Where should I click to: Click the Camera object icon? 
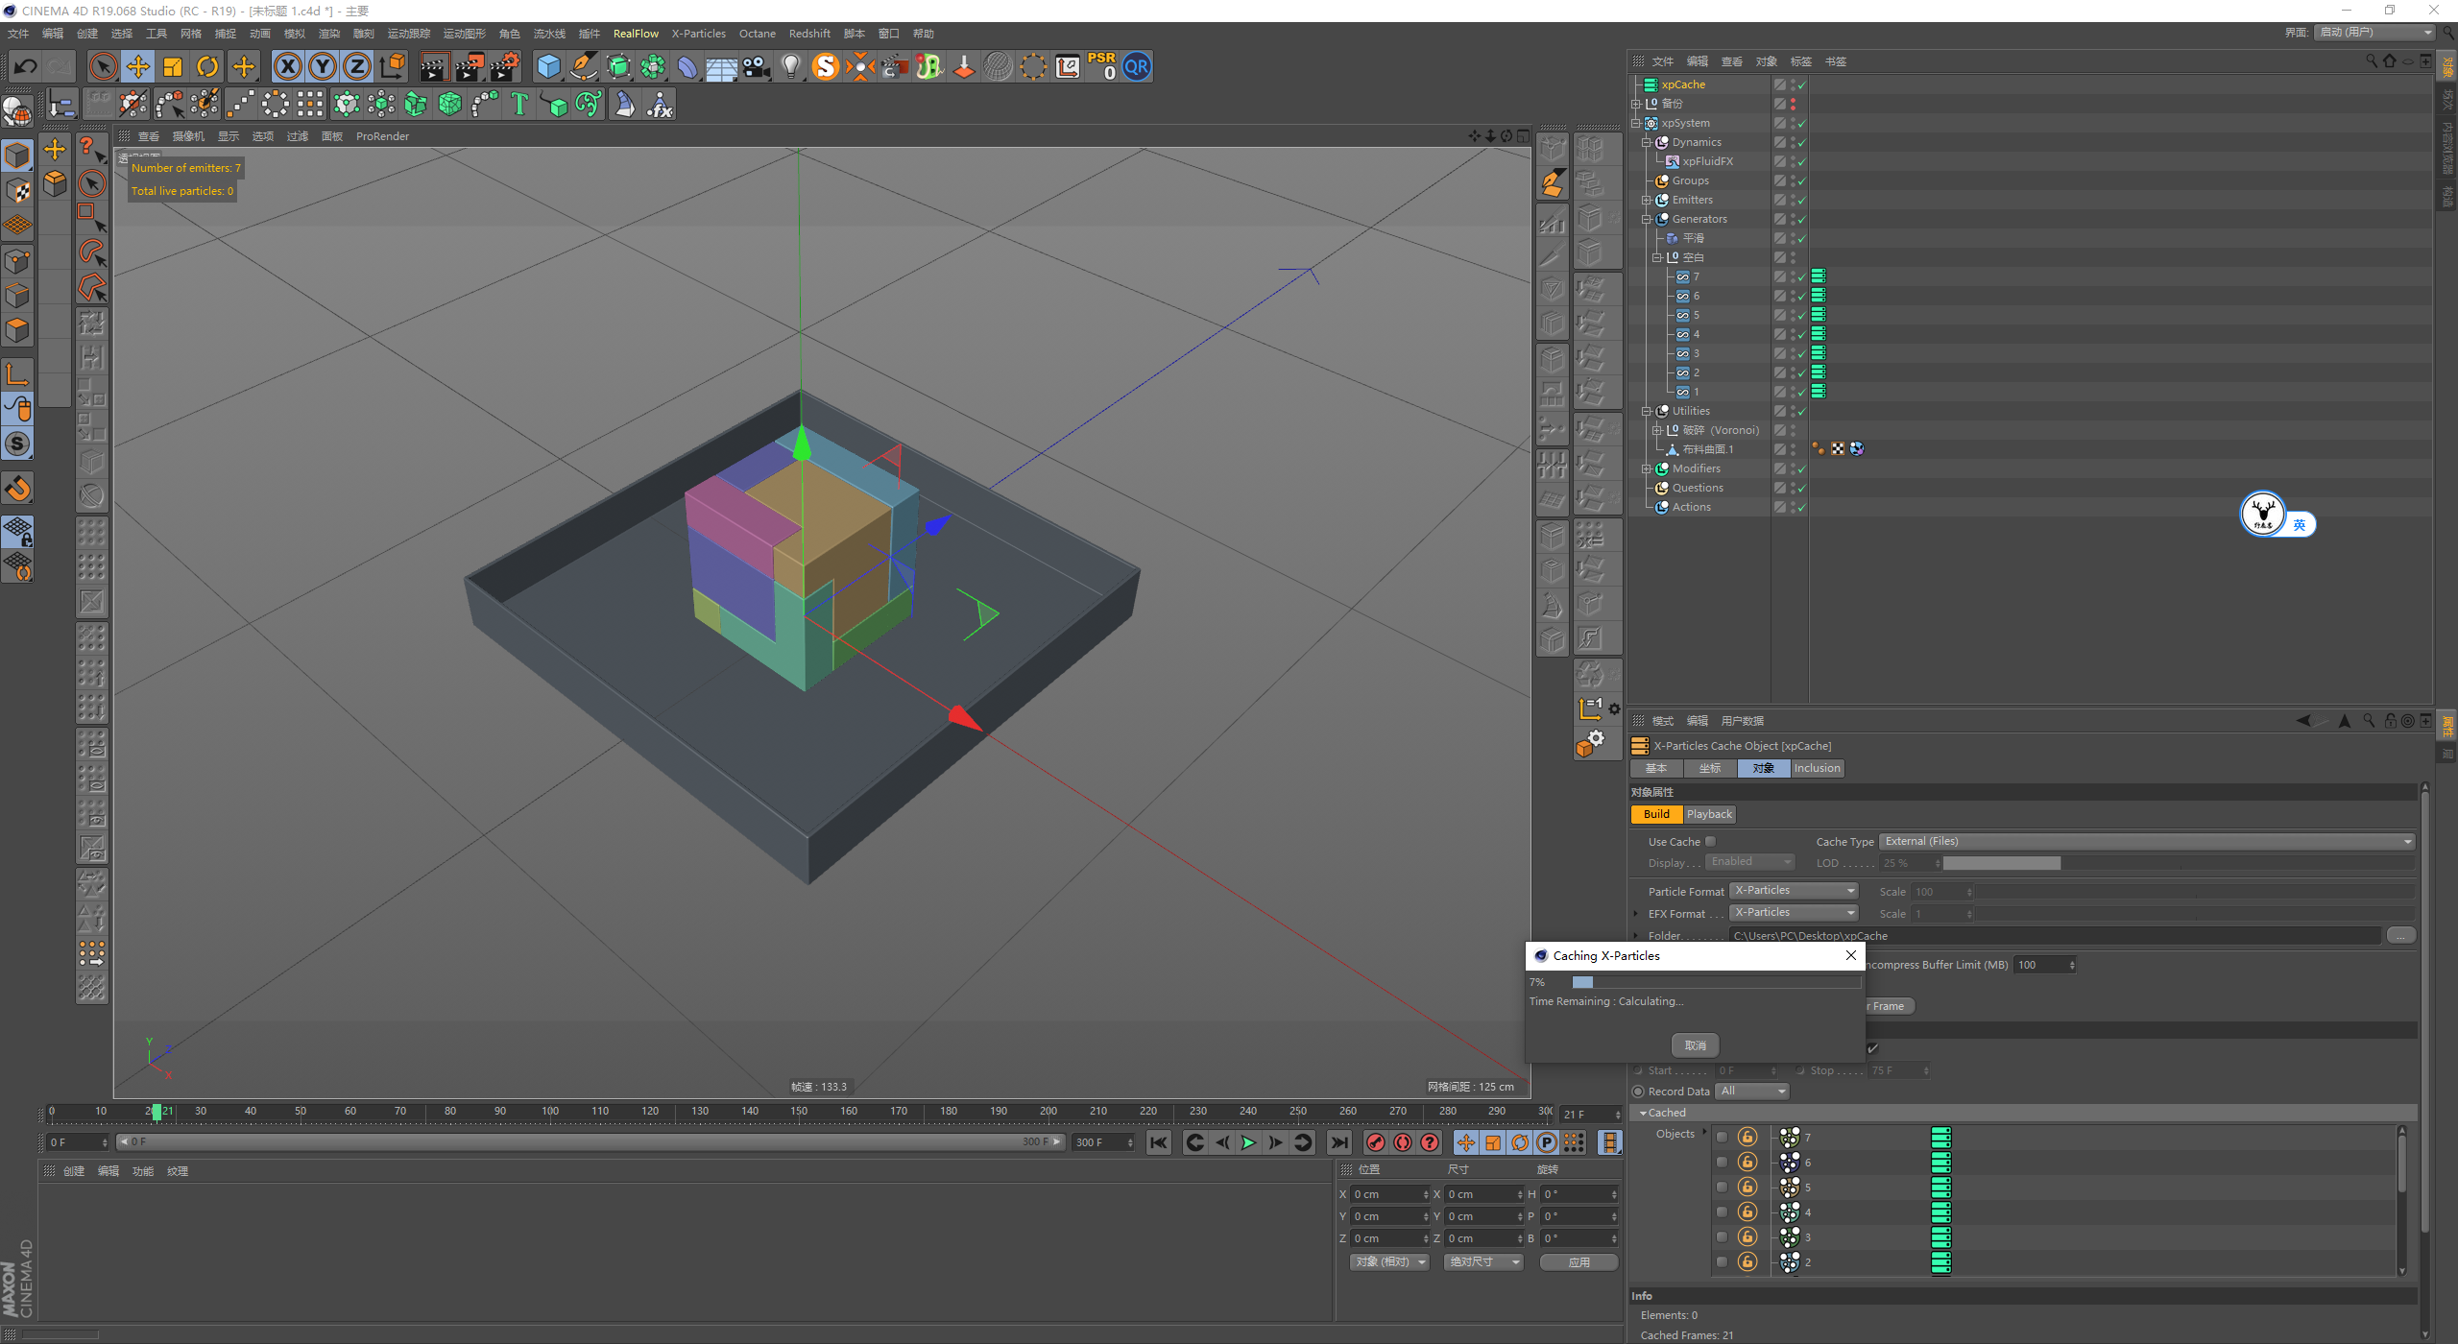pyautogui.click(x=757, y=67)
